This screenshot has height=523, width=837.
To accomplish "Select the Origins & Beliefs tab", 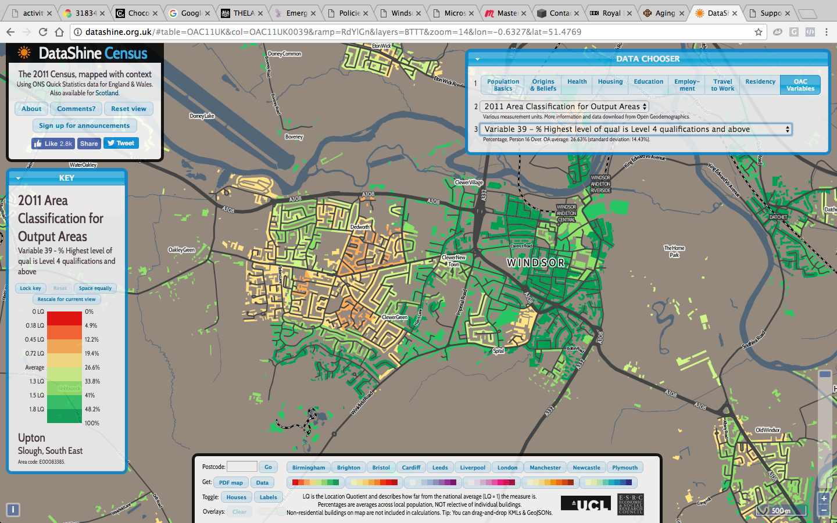I will (x=543, y=85).
